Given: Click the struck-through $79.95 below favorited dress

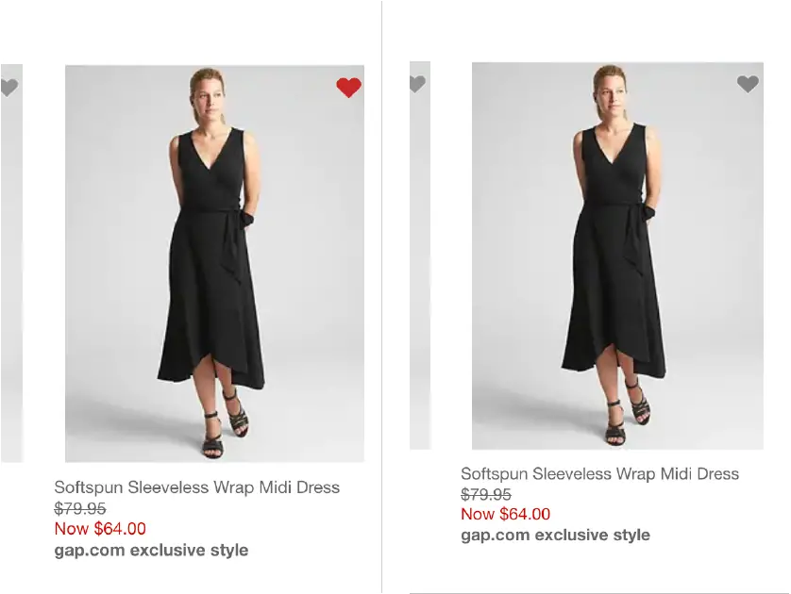Looking at the screenshot, I should 80,508.
